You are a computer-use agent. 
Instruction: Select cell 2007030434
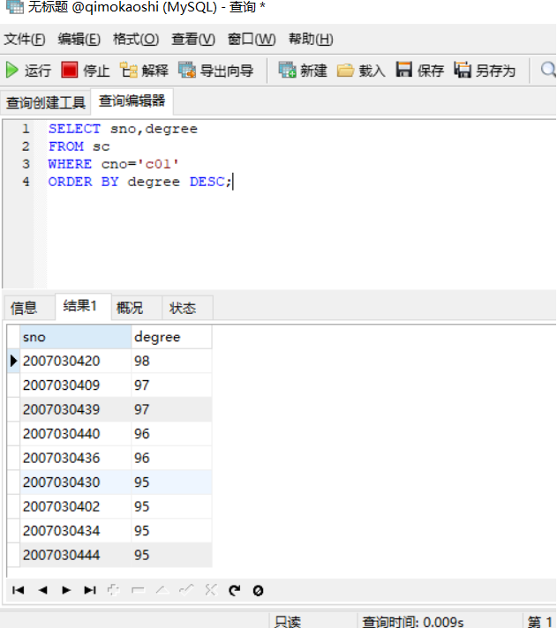click(x=75, y=531)
